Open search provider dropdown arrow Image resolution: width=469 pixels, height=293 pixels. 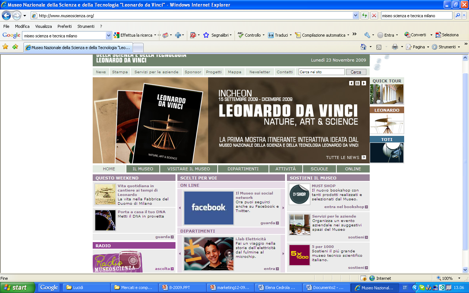coord(464,15)
